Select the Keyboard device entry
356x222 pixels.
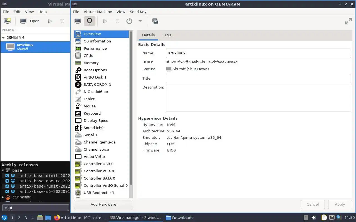pos(102,113)
